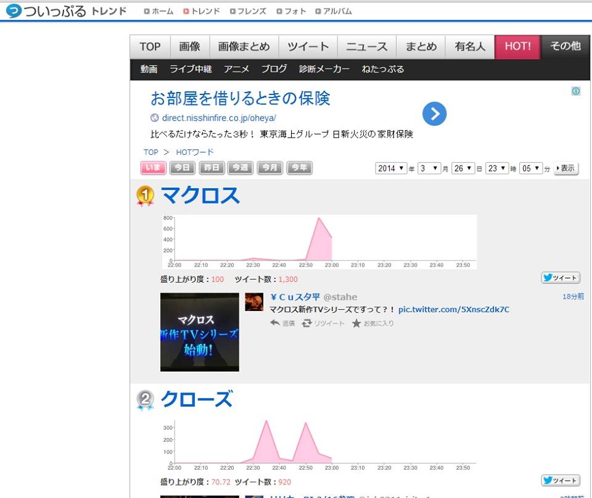Select 診断メーカー in the sub menu
This screenshot has height=498, width=592.
[324, 69]
